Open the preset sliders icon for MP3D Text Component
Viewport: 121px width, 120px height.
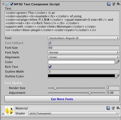click(114, 4)
